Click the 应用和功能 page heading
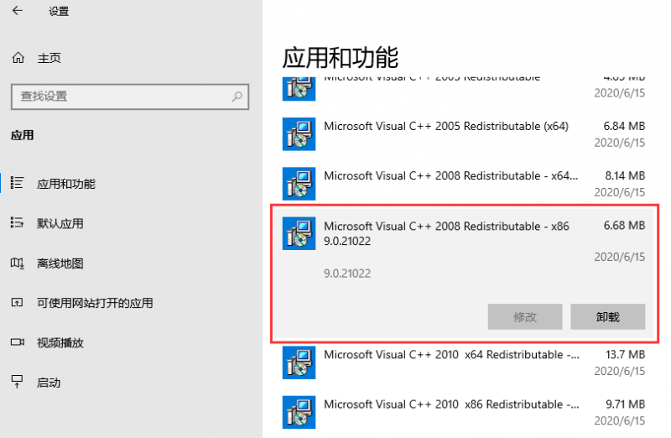 pos(341,57)
